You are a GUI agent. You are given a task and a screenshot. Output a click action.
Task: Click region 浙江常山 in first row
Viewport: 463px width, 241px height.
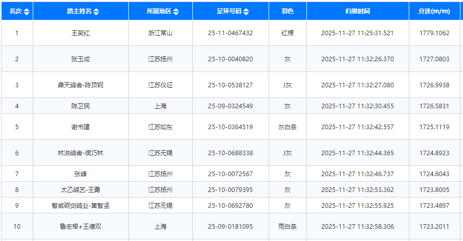[x=160, y=33]
